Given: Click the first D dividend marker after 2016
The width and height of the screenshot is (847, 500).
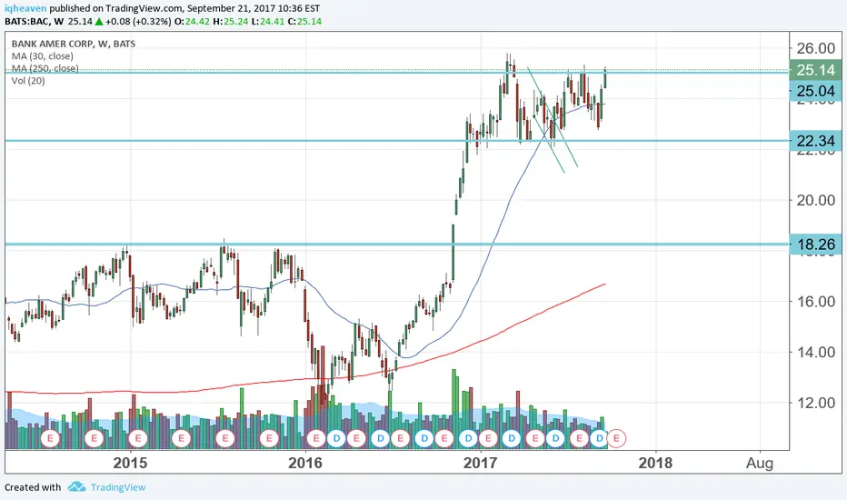Looking at the screenshot, I should (x=336, y=438).
